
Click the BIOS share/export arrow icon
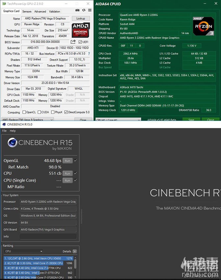click(x=73, y=42)
